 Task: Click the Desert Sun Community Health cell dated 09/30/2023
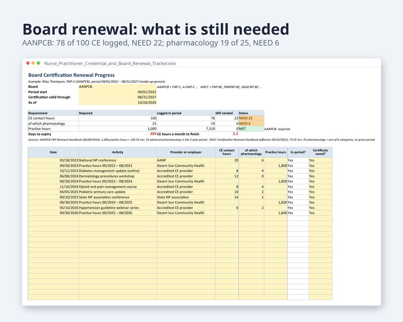[186, 165]
